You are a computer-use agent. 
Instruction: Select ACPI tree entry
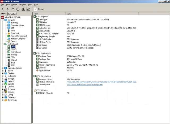point(13,65)
